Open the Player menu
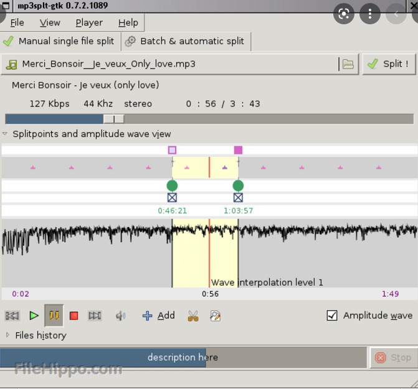Viewport: 418px width, 389px height. (89, 22)
